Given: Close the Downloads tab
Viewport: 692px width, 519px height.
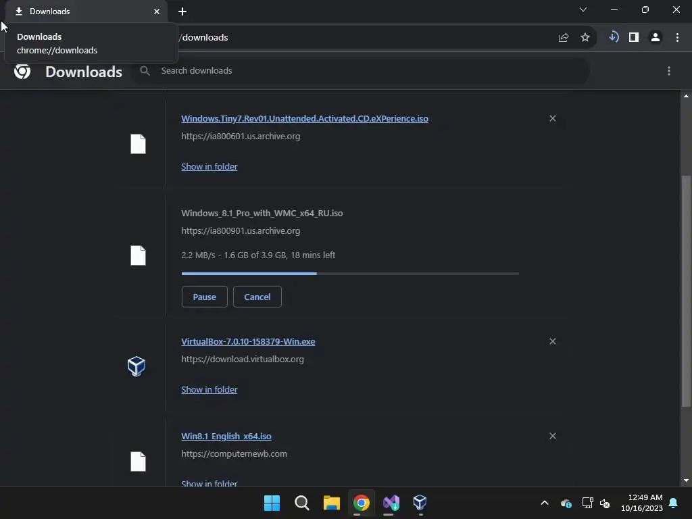Looking at the screenshot, I should 157,11.
